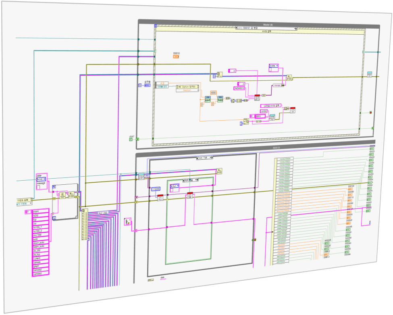Select the D00100 orange indicator terminal
The image size is (393, 315).
351,189
